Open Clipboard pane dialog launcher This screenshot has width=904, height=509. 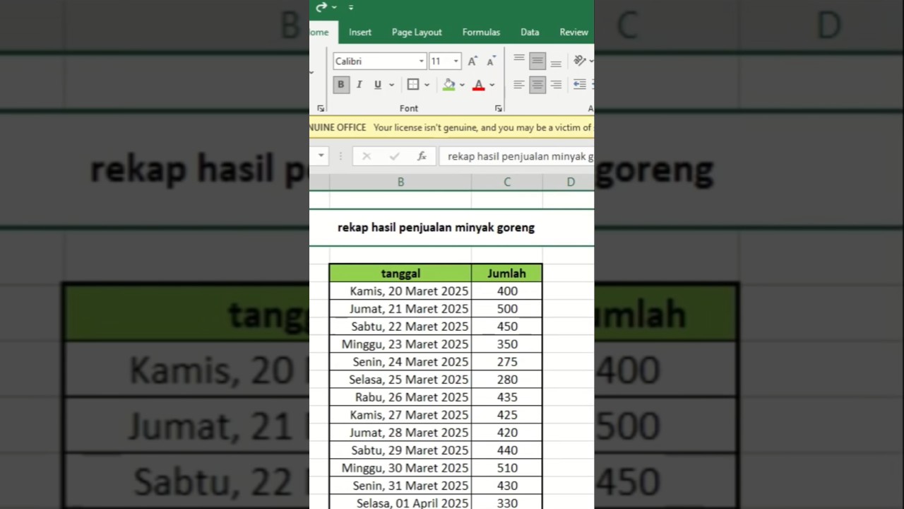pos(321,108)
